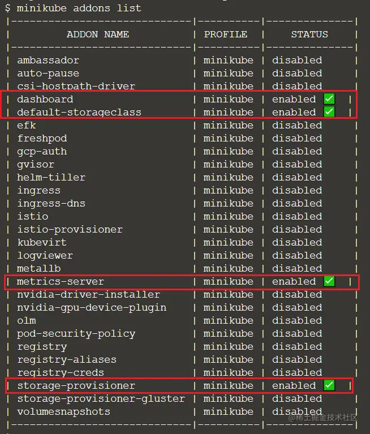The height and width of the screenshot is (434, 370).
Task: Select the 'volumesnapshots' addon name
Action: pos(64,412)
